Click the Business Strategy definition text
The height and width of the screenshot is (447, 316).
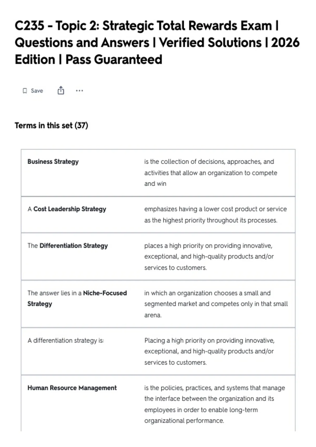[211, 172]
